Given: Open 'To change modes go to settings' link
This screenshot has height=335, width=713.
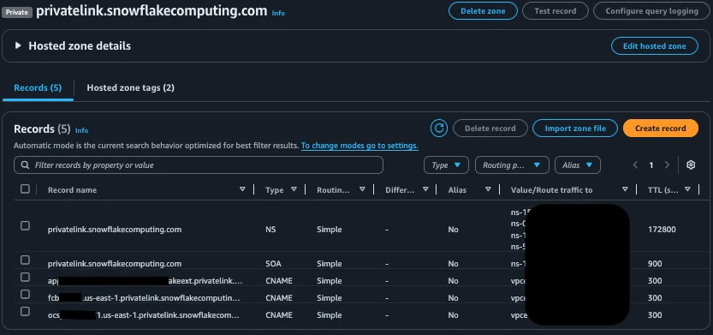Looking at the screenshot, I should (359, 146).
